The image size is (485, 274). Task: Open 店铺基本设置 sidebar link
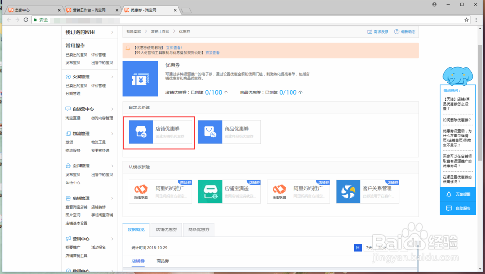[x=77, y=223]
